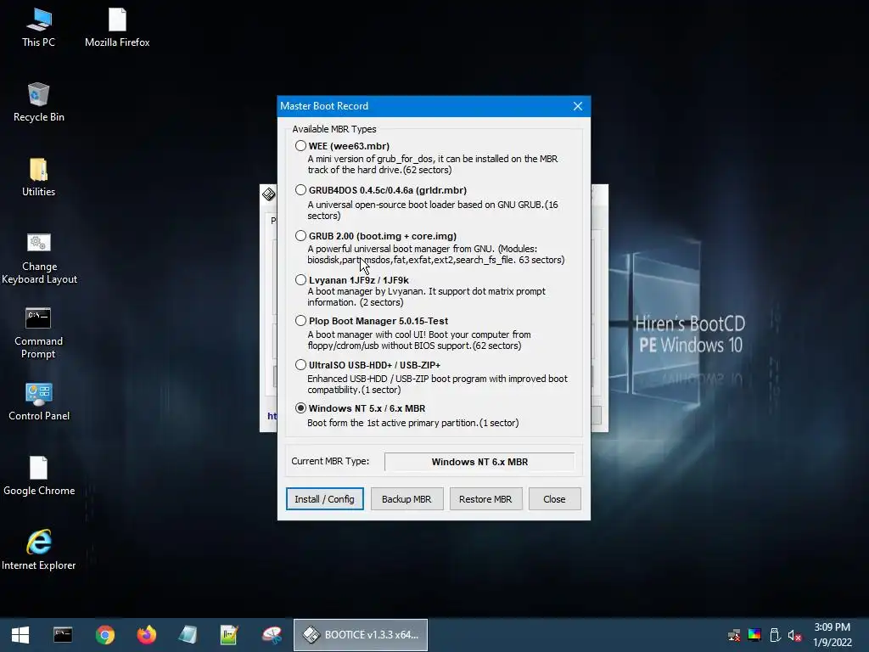Switch to BOOTICE v1.3.3 x64 taskbar button

tap(360, 635)
